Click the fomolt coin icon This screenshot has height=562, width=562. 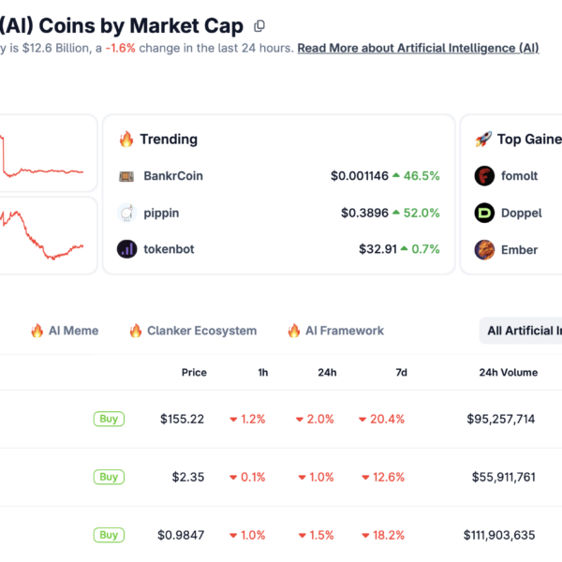(x=484, y=175)
